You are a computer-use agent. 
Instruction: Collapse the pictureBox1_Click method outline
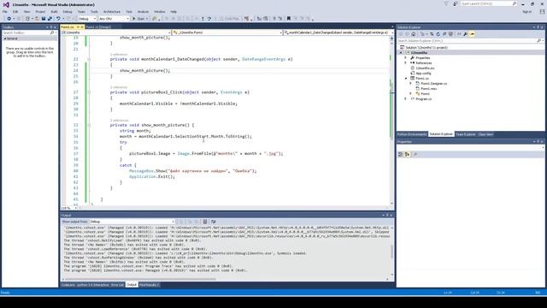click(x=89, y=92)
